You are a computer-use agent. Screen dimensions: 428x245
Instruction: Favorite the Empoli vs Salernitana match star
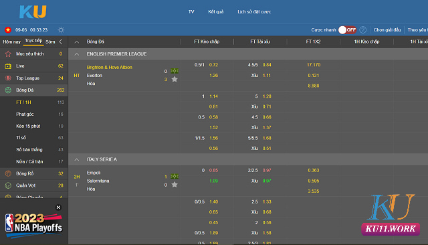[x=175, y=185]
